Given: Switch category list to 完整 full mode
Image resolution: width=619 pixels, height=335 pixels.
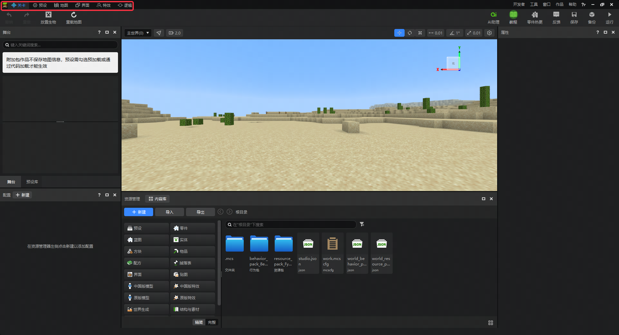Looking at the screenshot, I should (212, 322).
